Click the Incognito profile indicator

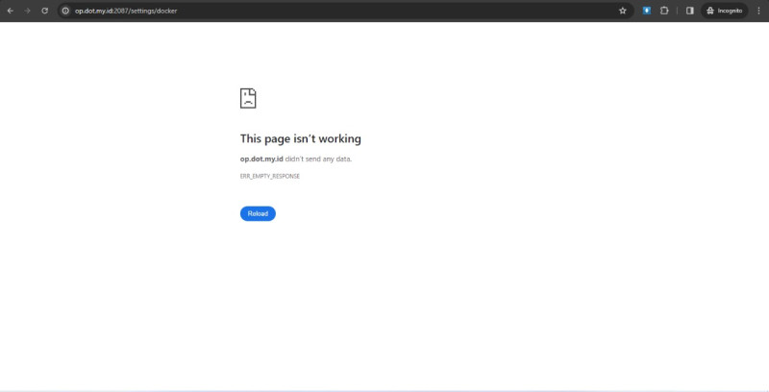tap(723, 11)
